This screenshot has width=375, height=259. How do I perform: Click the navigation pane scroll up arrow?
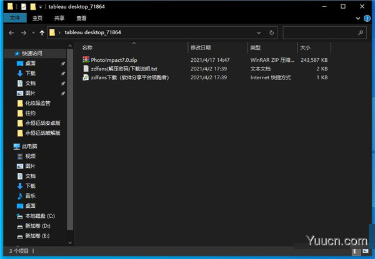coord(70,46)
